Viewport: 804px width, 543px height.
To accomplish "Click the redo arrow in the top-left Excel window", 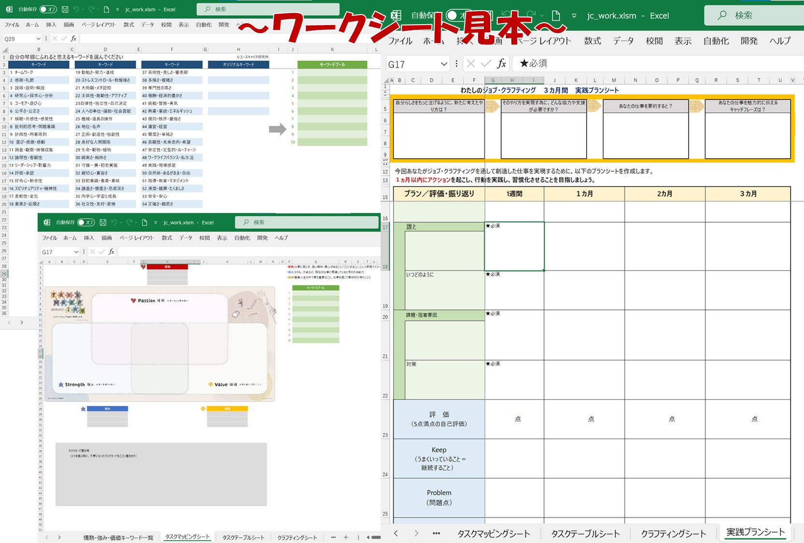I will (91, 9).
